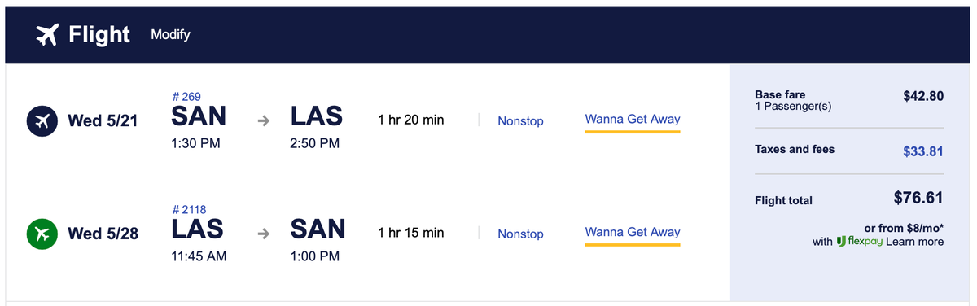Open Wanna Get Away fare for Wed 5/28
Viewport: 977px width, 306px height.
coord(633,232)
